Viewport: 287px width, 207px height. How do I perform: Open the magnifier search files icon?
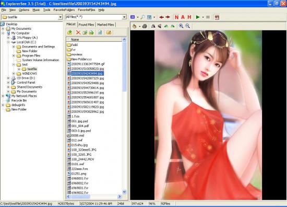pos(142,17)
